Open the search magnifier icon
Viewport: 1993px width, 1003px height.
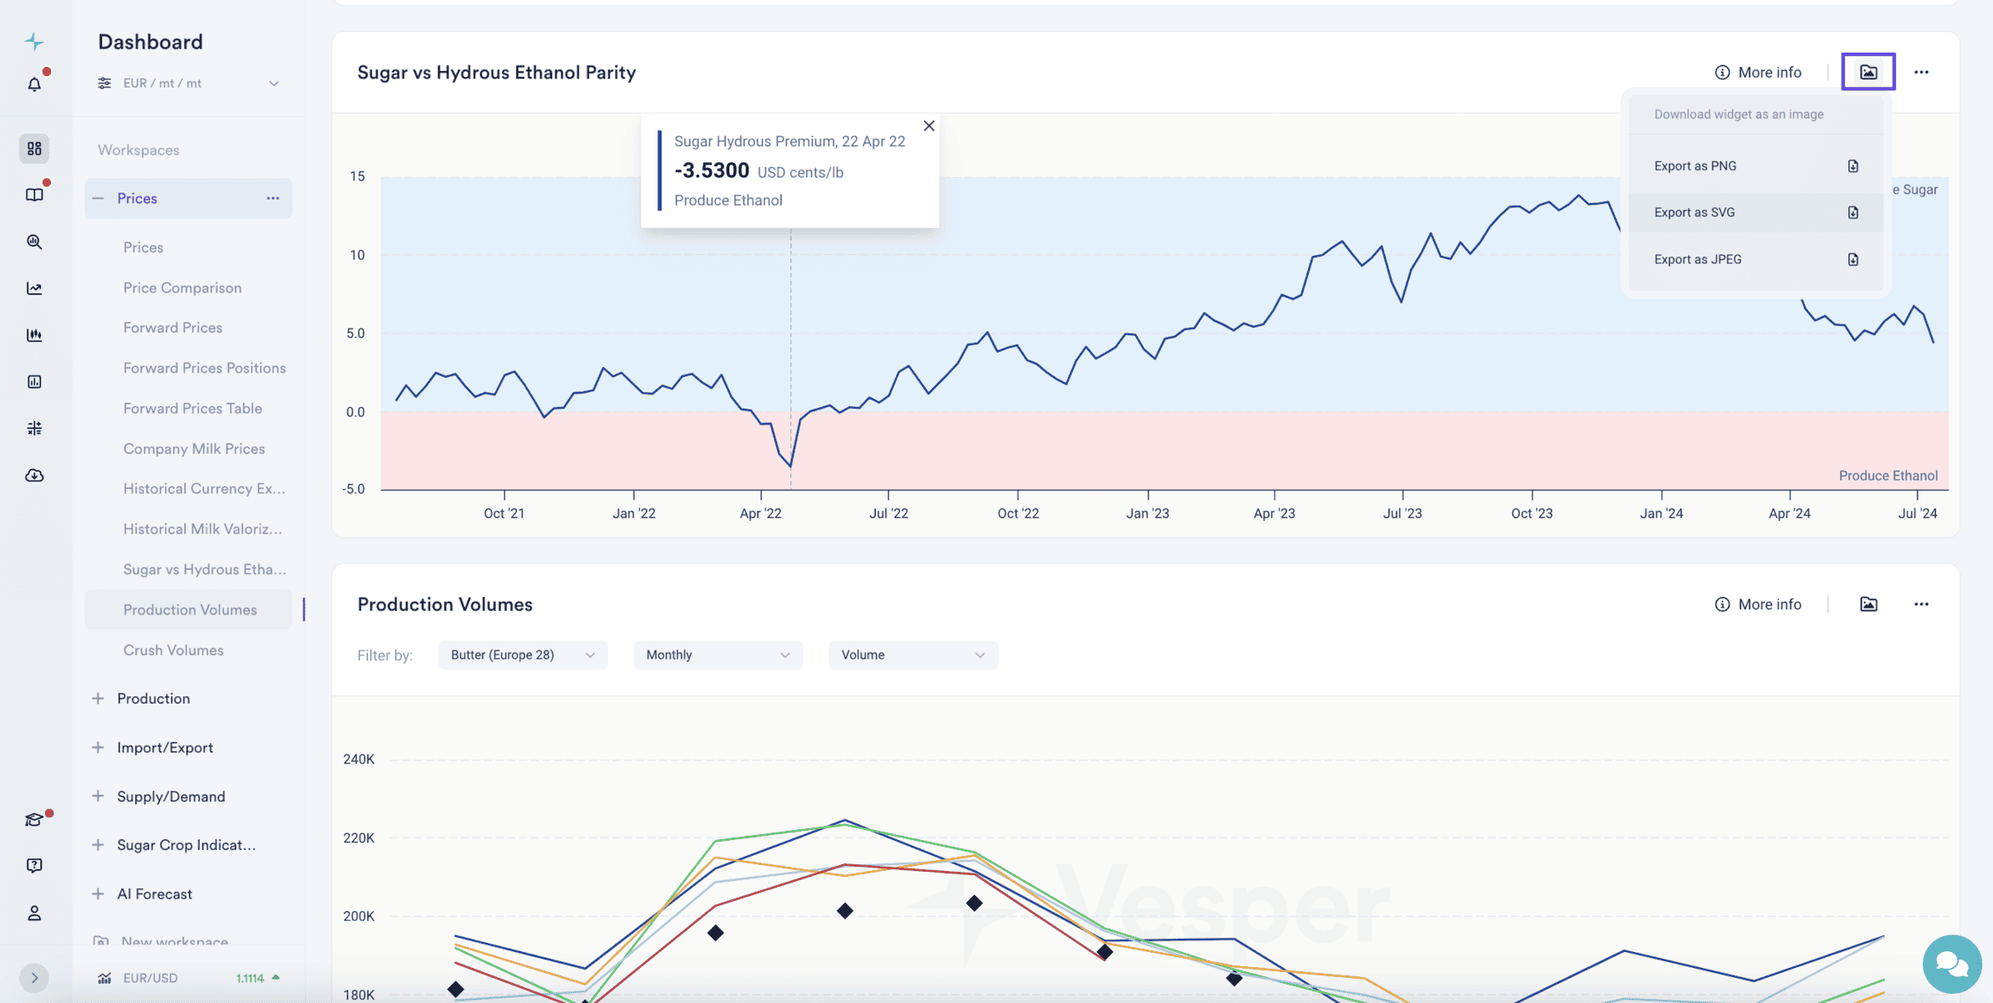[x=34, y=242]
